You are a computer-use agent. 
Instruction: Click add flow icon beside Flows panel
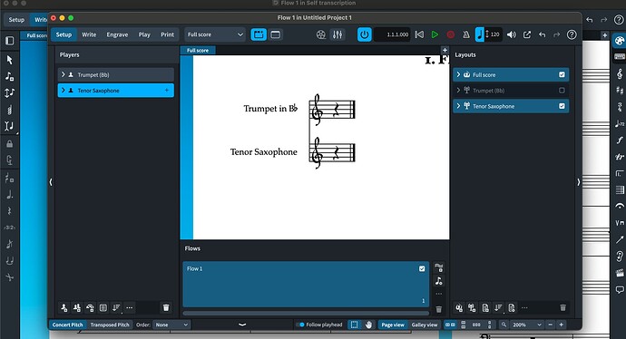(x=439, y=267)
